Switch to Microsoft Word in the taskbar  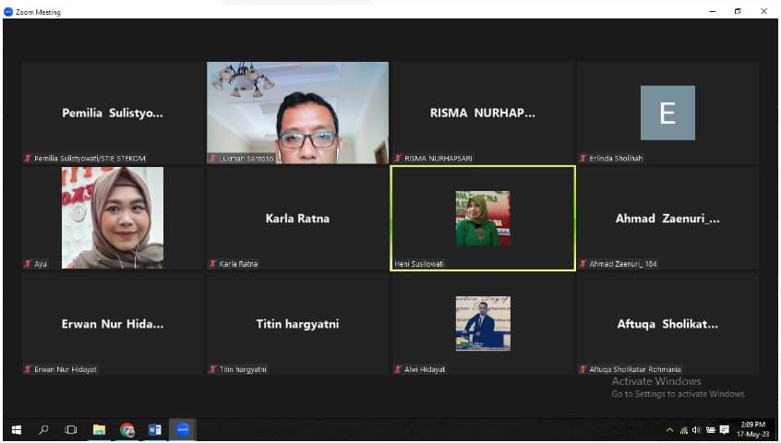point(155,429)
